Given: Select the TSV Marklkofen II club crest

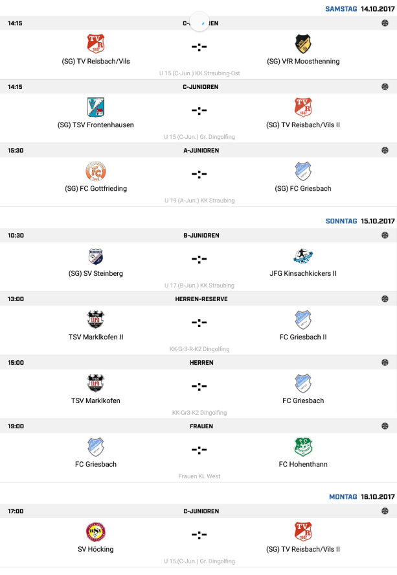Looking at the screenshot, I should pos(96,320).
